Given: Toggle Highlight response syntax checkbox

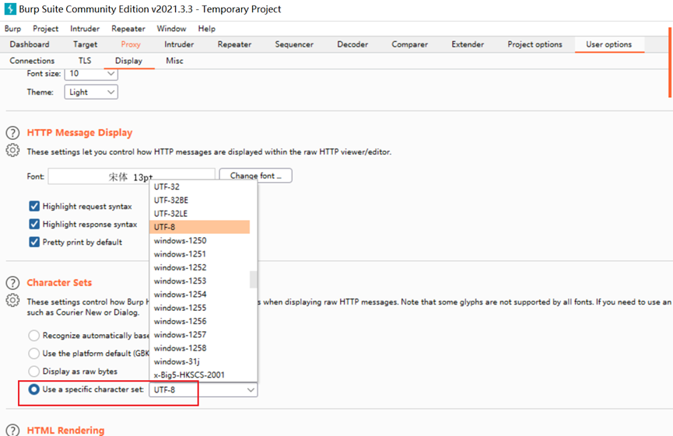Looking at the screenshot, I should (34, 224).
